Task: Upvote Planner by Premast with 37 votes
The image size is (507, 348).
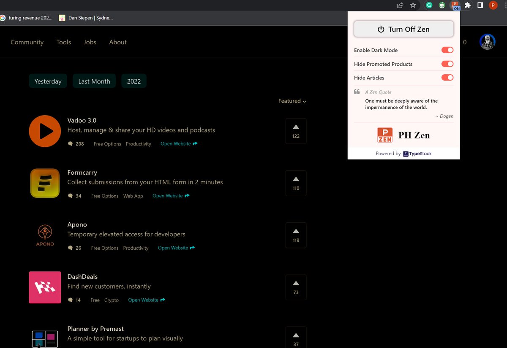Action: click(x=296, y=337)
